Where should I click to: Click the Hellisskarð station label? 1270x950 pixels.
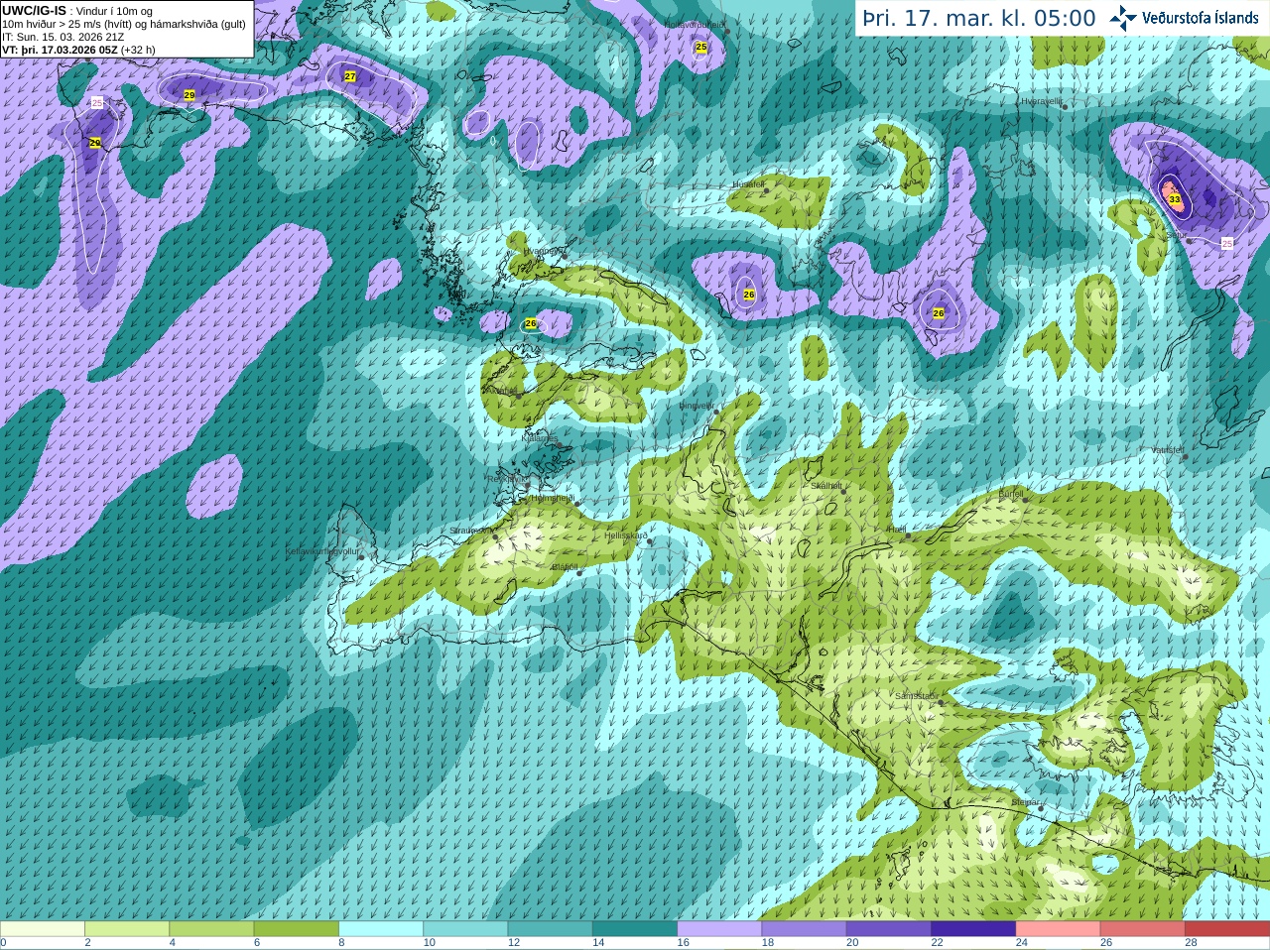[x=626, y=535]
